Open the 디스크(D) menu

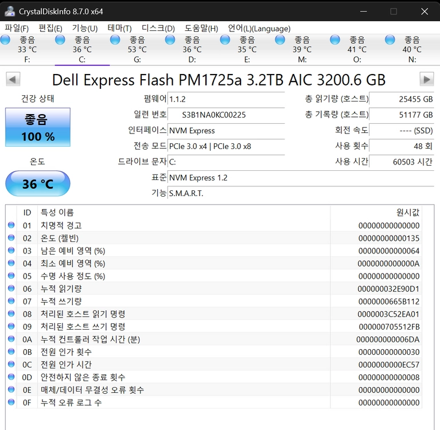coord(158,28)
